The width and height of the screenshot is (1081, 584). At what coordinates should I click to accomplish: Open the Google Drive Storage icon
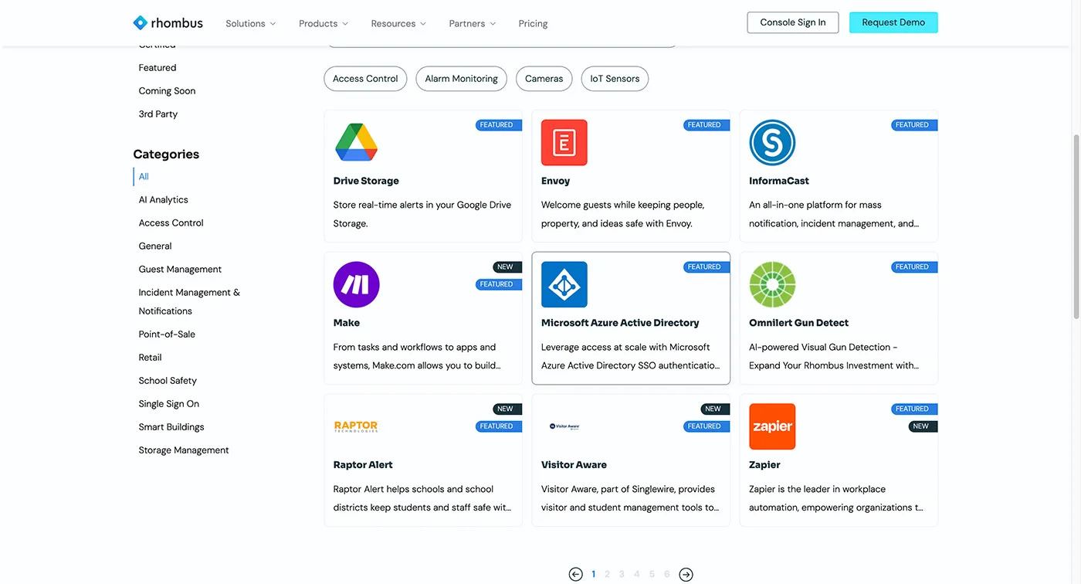point(356,142)
